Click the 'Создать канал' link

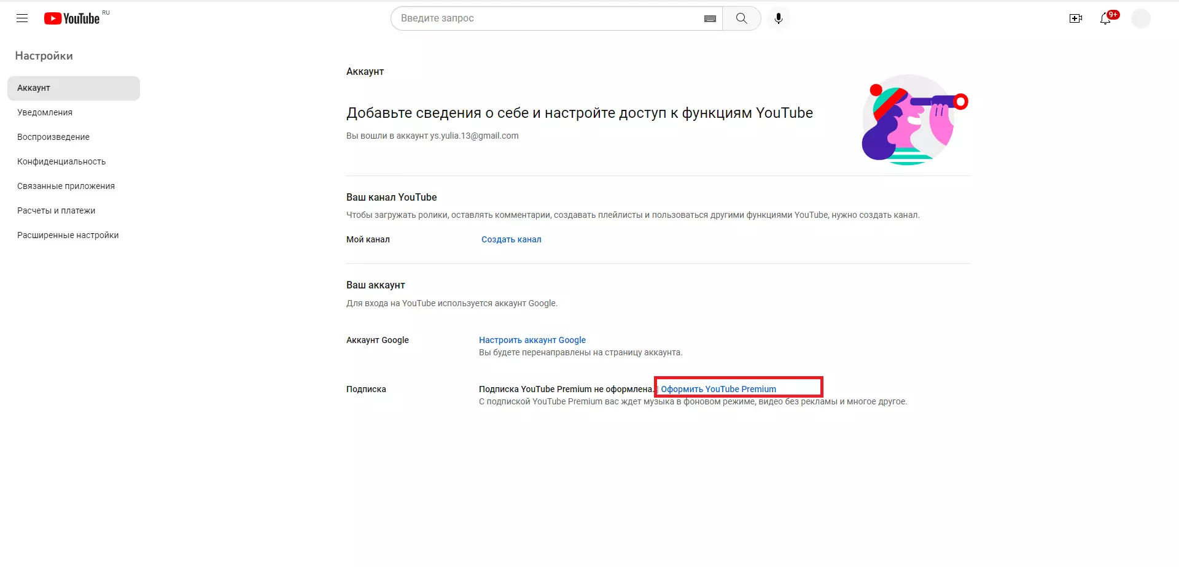click(512, 239)
